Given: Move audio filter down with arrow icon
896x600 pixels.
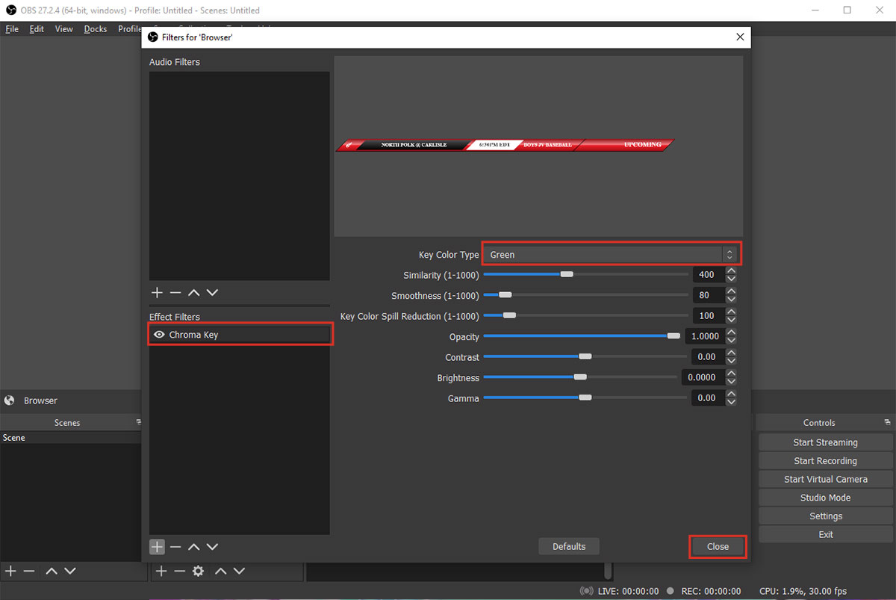Looking at the screenshot, I should point(212,293).
